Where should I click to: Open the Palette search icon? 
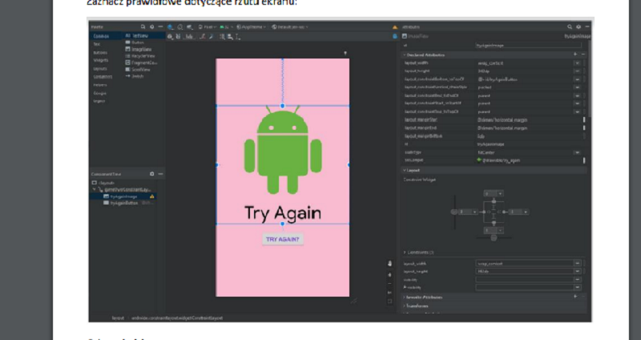point(143,27)
